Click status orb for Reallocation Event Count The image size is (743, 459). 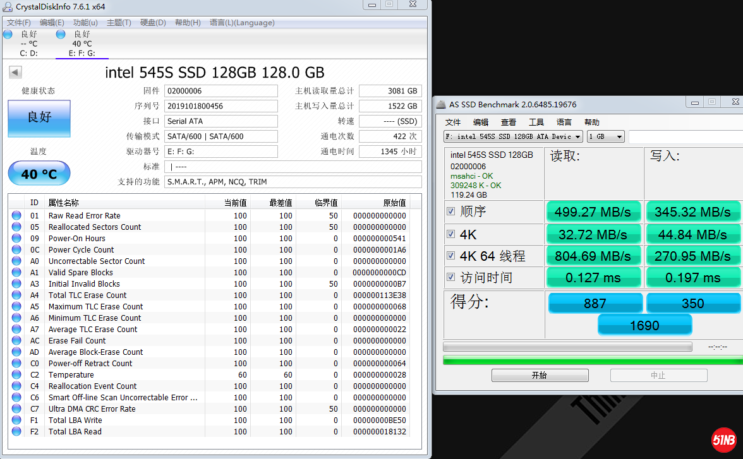[16, 386]
